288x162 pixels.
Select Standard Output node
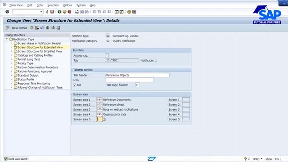click(x=28, y=75)
